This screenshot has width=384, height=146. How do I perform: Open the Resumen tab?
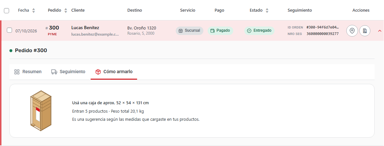[x=28, y=72]
